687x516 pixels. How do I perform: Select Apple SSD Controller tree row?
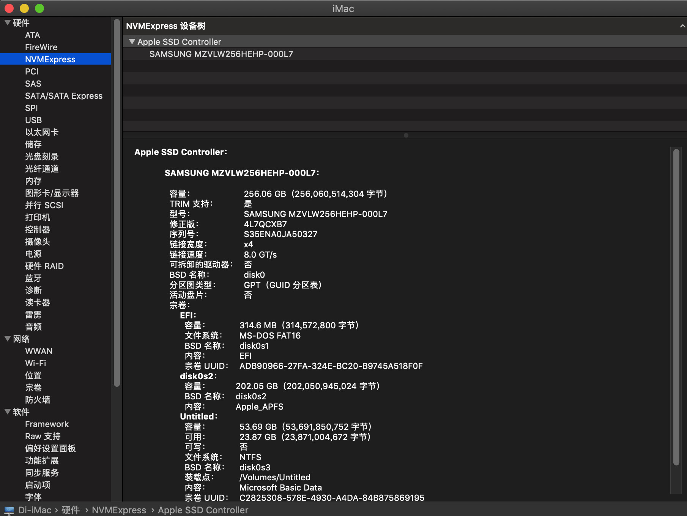point(405,42)
